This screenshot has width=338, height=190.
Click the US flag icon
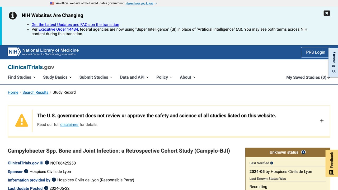52,3
